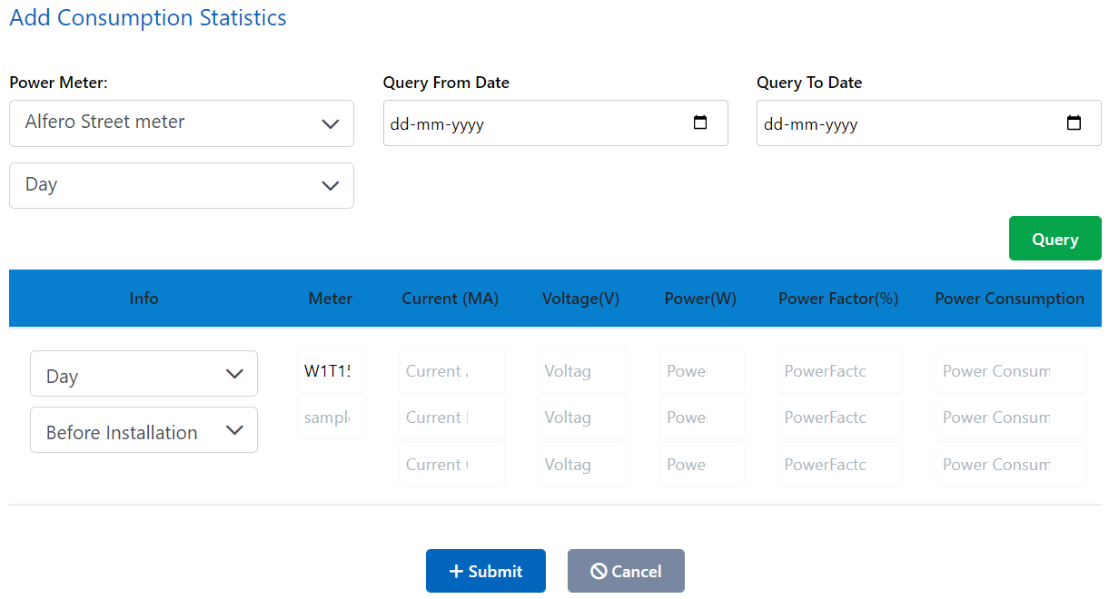
Task: Click the Add Consumption Statistics heading
Action: (147, 17)
